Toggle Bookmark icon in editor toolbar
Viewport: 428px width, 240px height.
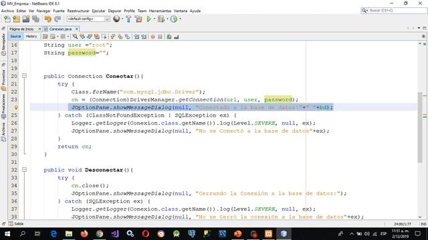tap(127, 37)
